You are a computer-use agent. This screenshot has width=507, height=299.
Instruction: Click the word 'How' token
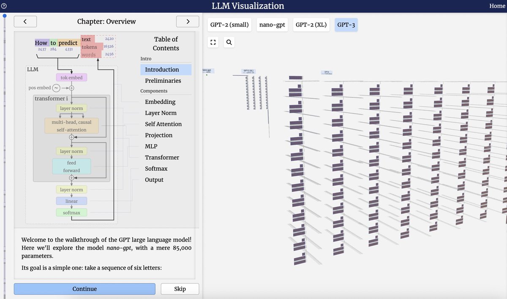click(x=41, y=43)
